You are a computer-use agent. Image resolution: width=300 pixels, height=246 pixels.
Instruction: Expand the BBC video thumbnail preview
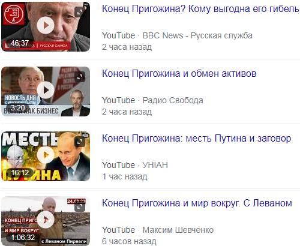pyautogui.click(x=80, y=12)
